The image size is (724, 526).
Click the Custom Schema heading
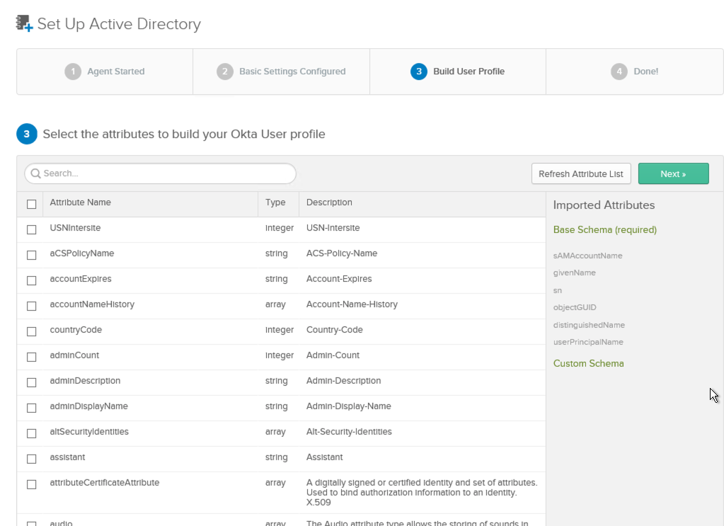click(588, 363)
